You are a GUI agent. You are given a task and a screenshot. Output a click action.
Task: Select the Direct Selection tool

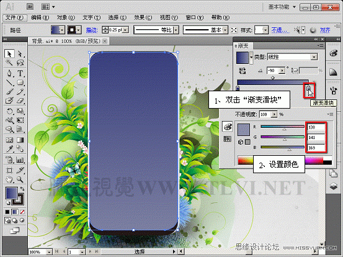[20, 53]
